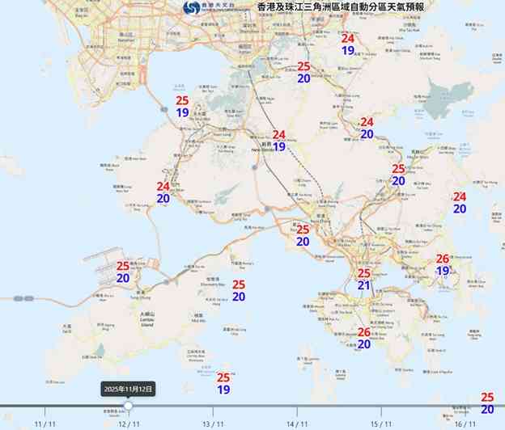This screenshot has height=430, width=505.
Task: Open the 25/20 forecast below Ma On Shan
Action: click(x=398, y=175)
